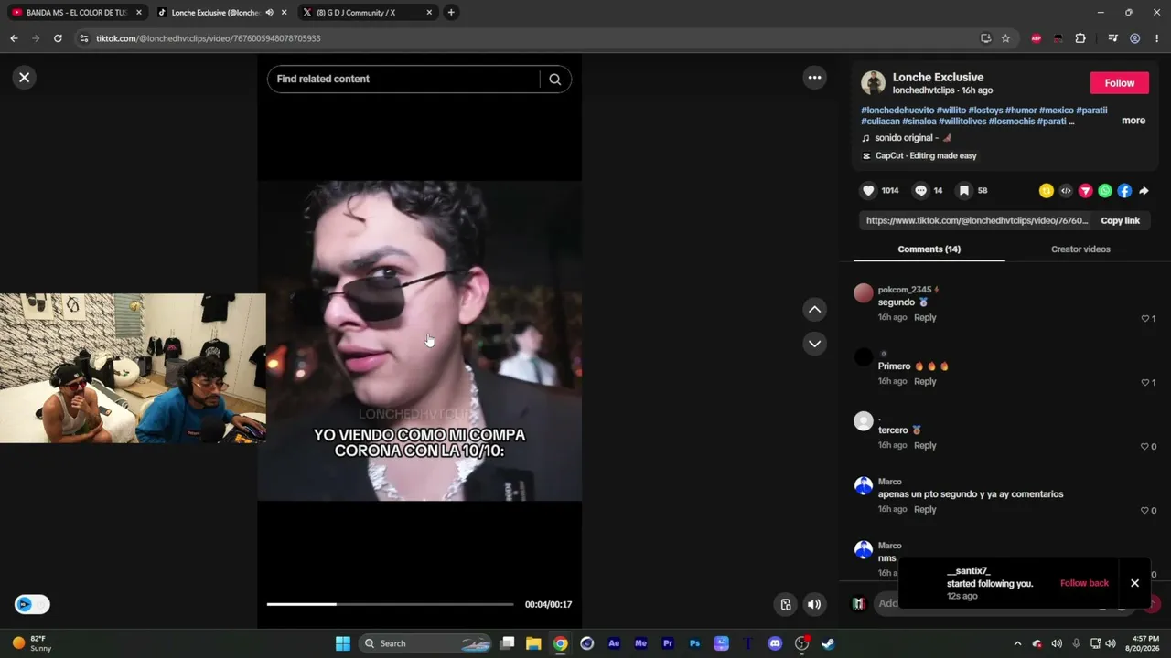Screen dimensions: 1171x658
Task: Switch to the Comments (14) tab
Action: [x=929, y=249]
